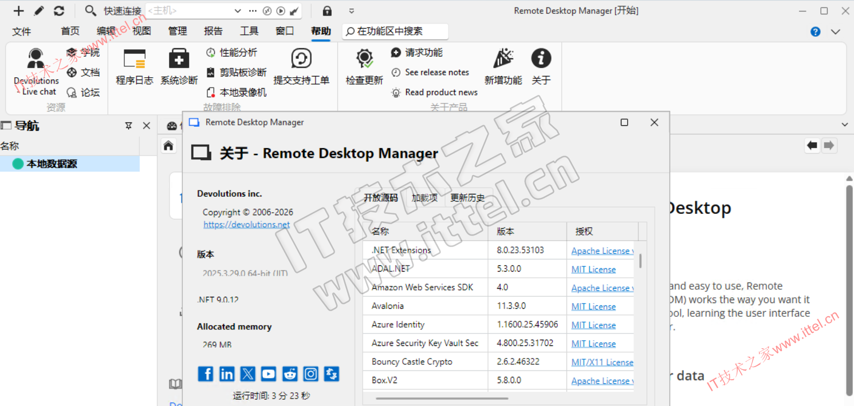Toggle the navigation panel pin
Image resolution: width=854 pixels, height=406 pixels.
click(x=129, y=126)
